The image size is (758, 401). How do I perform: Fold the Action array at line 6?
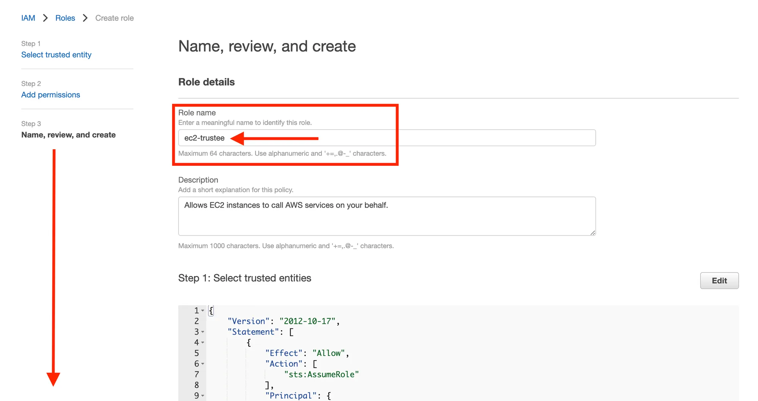pyautogui.click(x=203, y=364)
